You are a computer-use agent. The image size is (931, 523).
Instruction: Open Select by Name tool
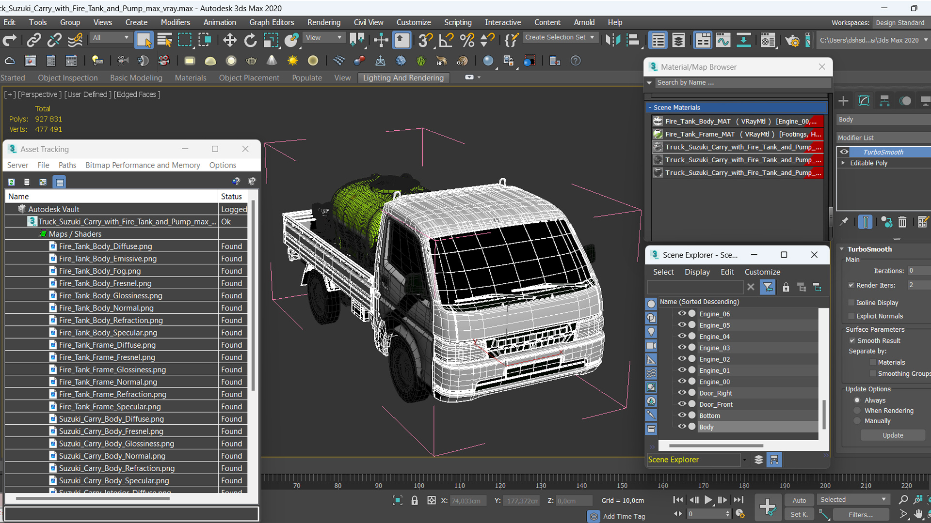point(164,40)
